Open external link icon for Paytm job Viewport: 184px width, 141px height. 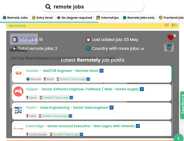[112, 108]
